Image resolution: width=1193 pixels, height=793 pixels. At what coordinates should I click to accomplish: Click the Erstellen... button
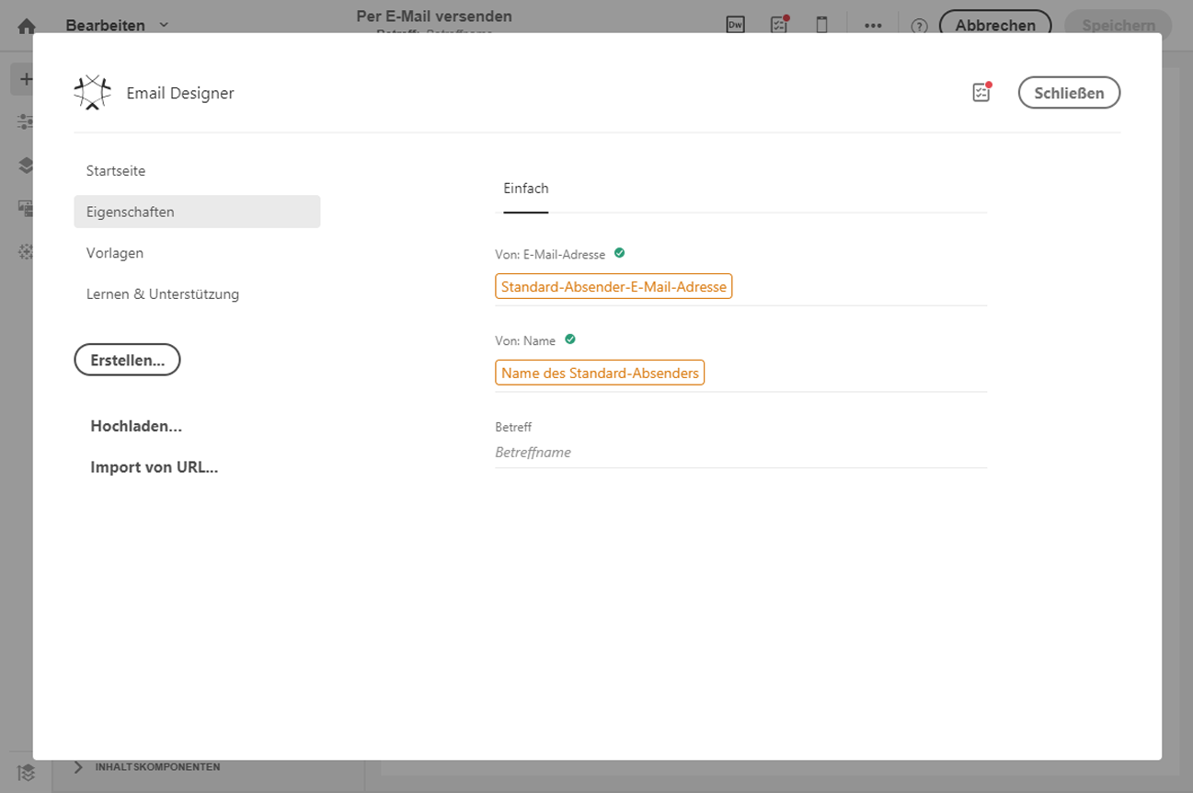(127, 361)
